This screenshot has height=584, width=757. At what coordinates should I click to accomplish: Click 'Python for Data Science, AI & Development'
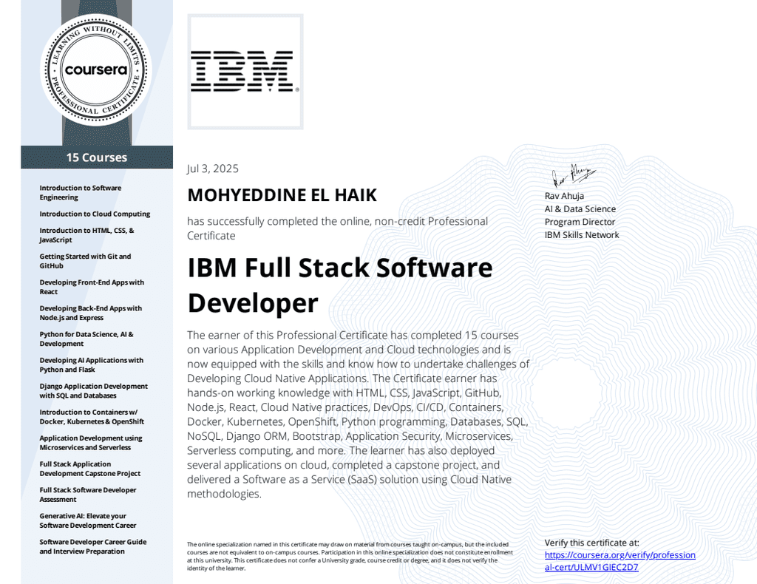click(86, 339)
